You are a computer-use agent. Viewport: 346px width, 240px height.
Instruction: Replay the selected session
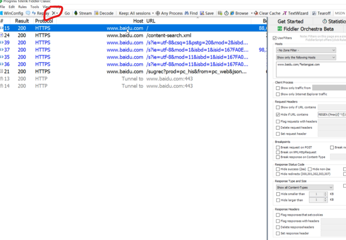pyautogui.click(x=40, y=13)
